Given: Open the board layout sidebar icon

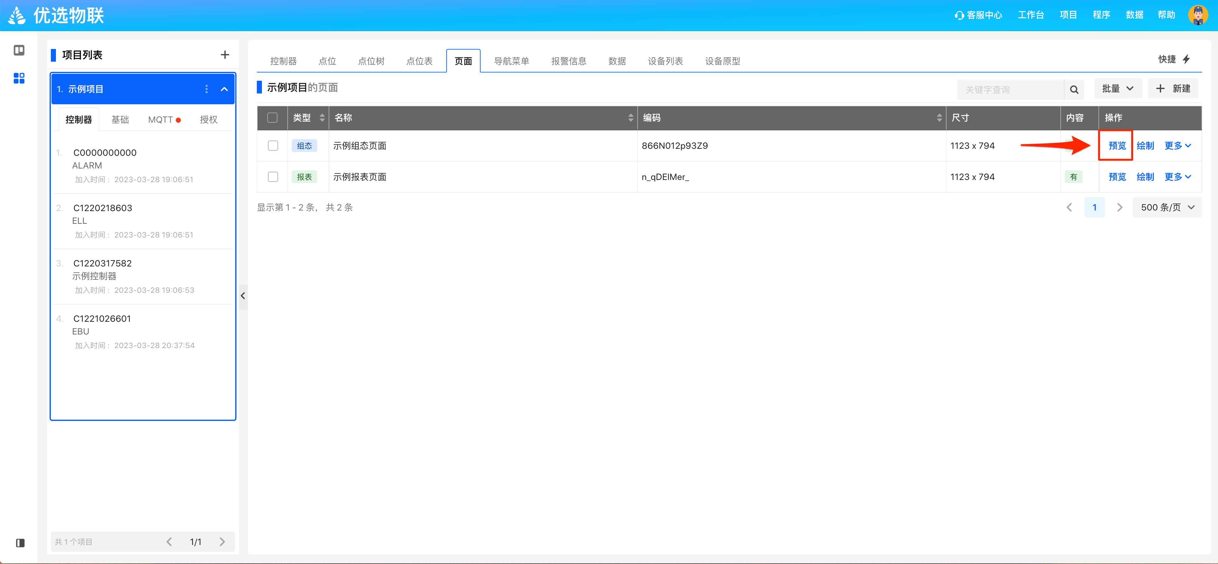Looking at the screenshot, I should pyautogui.click(x=19, y=50).
